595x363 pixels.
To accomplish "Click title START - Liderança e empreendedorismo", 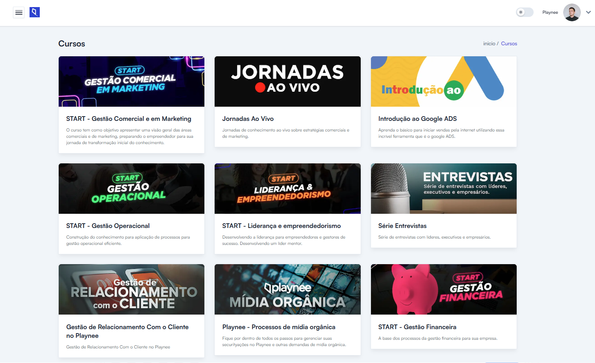I will 282,226.
